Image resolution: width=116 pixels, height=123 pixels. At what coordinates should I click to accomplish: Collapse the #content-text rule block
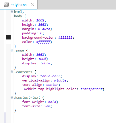[x=12, y=98]
